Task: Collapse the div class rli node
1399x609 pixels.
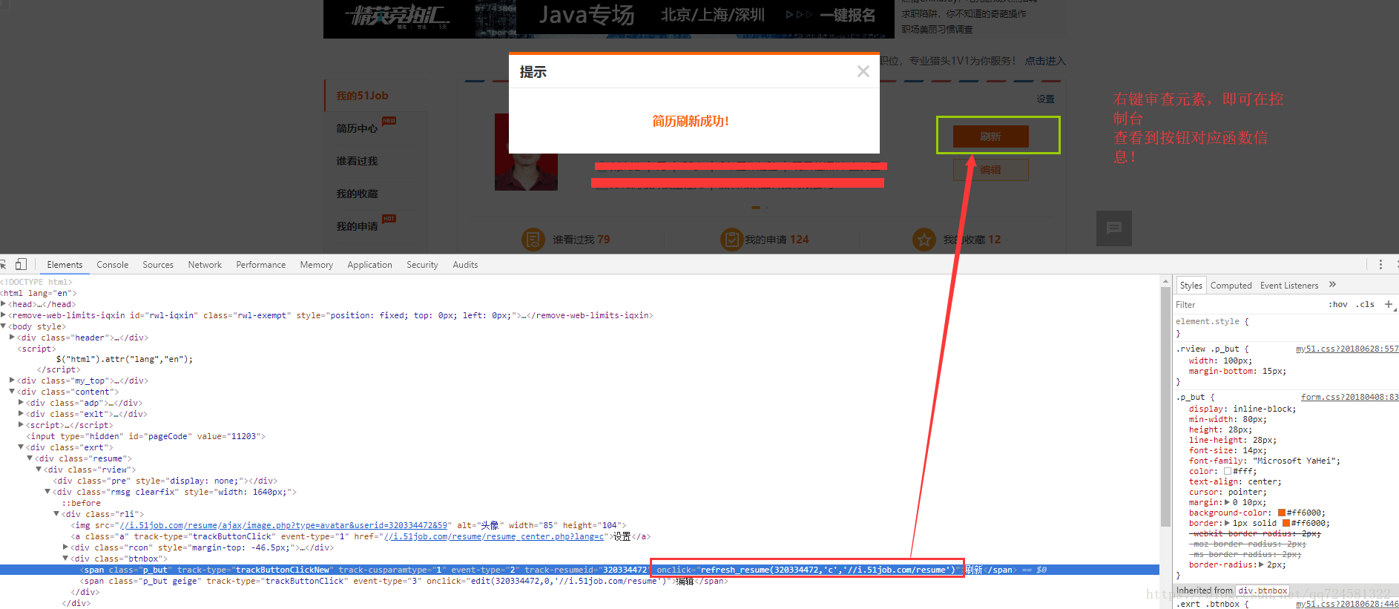Action: (x=57, y=514)
